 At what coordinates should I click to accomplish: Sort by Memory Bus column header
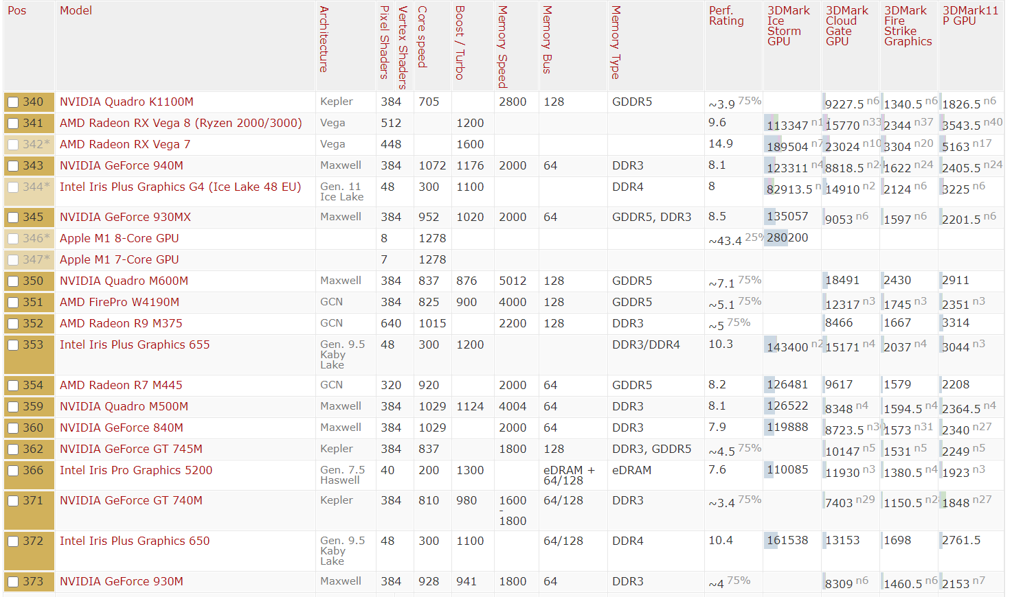tap(547, 40)
